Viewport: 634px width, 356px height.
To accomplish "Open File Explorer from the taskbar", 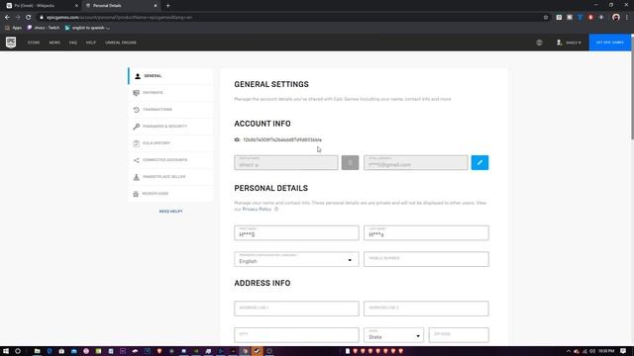I will click(37, 351).
